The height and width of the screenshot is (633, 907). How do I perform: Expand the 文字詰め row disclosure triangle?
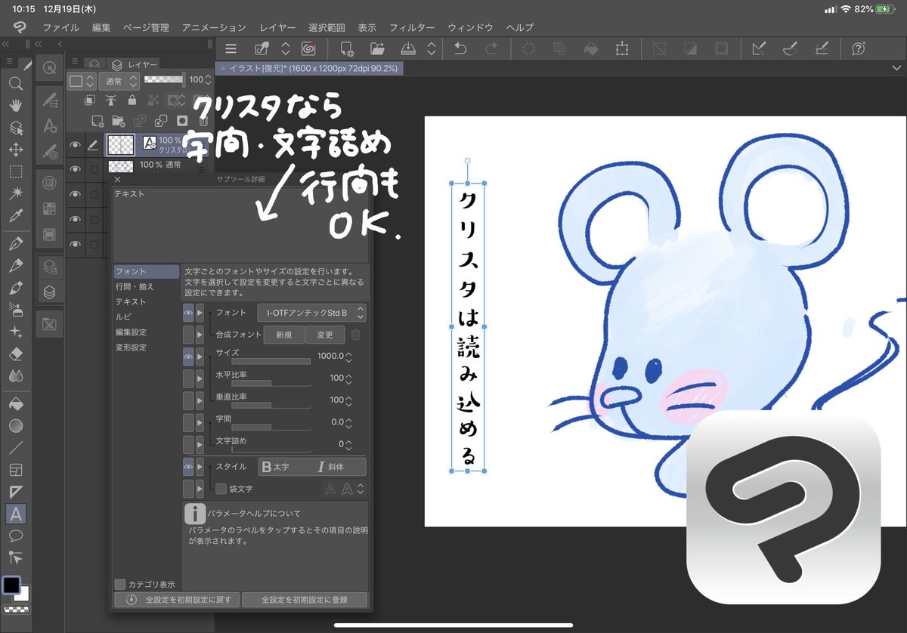tap(200, 444)
